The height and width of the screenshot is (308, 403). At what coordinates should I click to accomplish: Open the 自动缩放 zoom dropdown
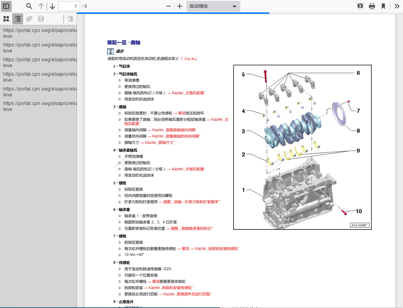(213, 6)
